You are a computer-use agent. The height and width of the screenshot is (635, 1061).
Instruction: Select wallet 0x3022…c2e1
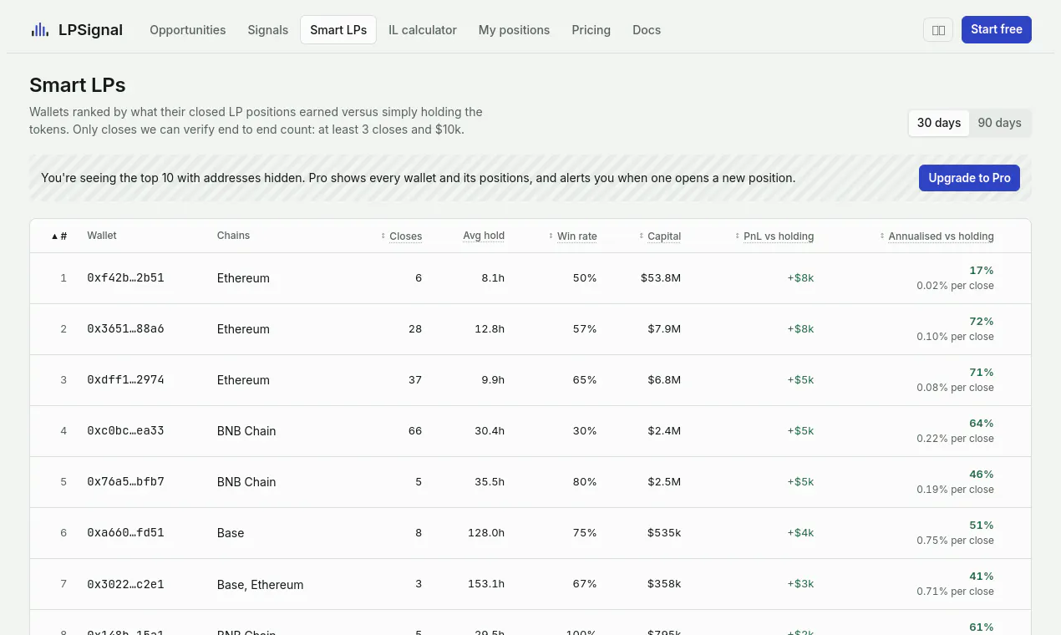click(126, 584)
